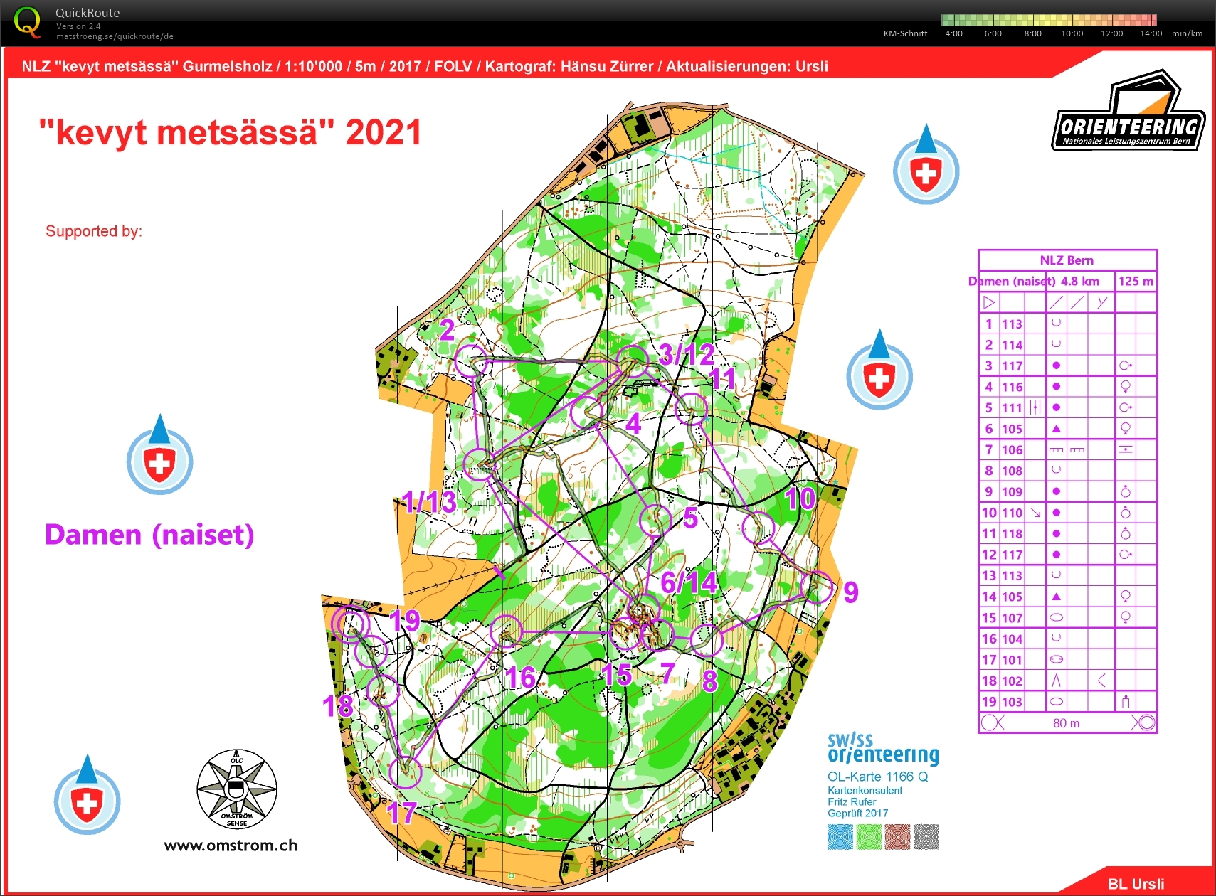The image size is (1216, 896).
Task: Click the Orienteering NLZ Bern logo
Action: point(1128,112)
